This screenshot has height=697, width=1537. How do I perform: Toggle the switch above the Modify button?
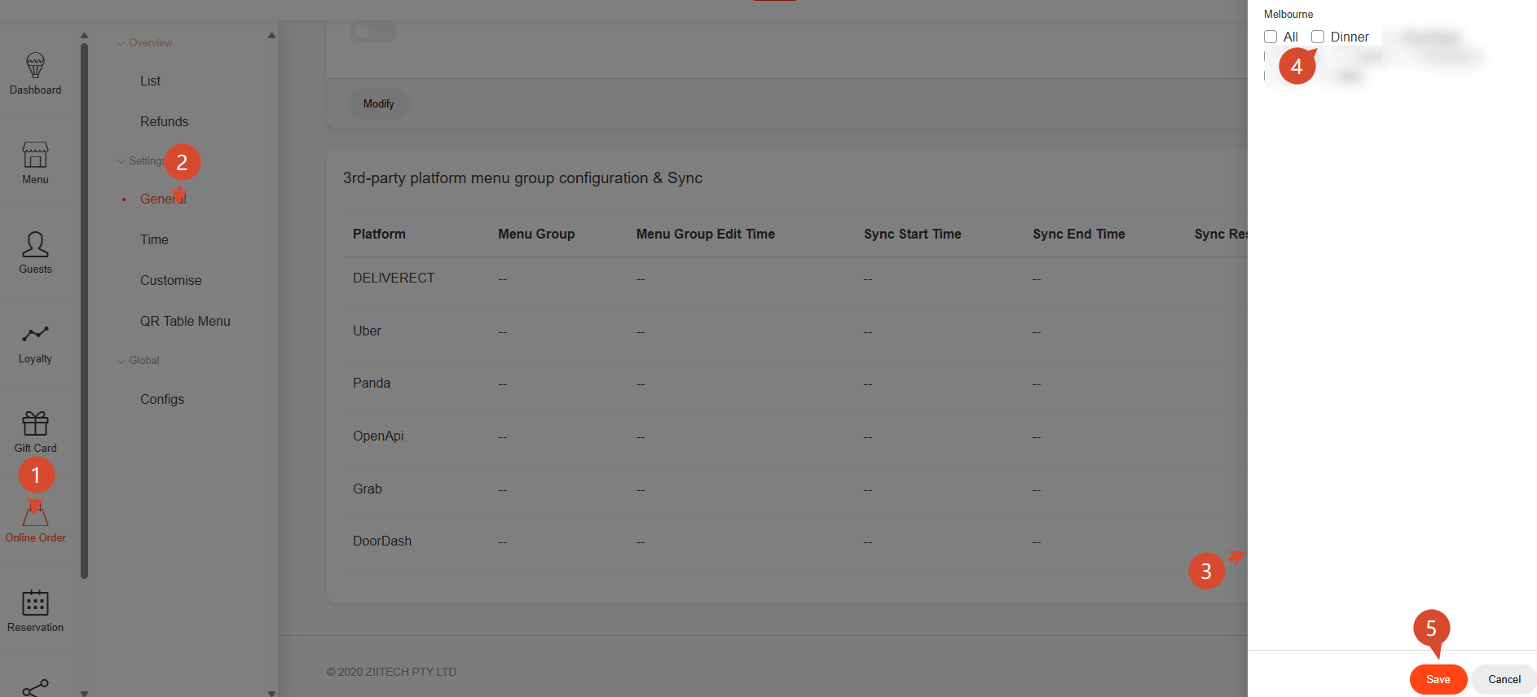pos(373,31)
